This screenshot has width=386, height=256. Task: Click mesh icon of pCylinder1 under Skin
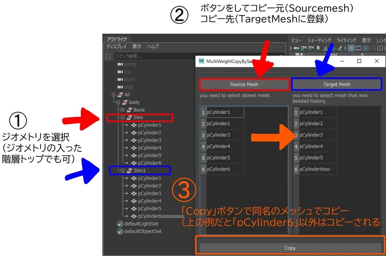click(x=134, y=125)
